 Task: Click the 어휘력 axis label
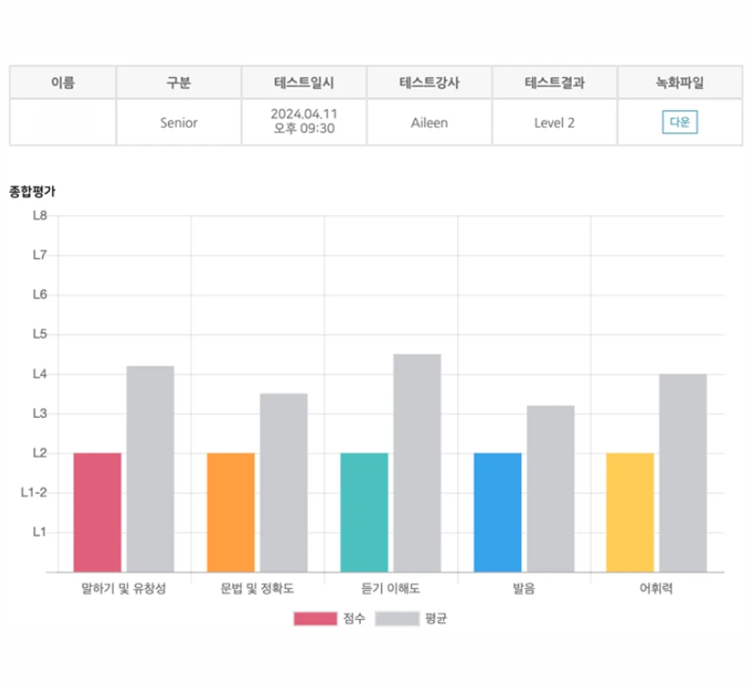click(x=656, y=588)
